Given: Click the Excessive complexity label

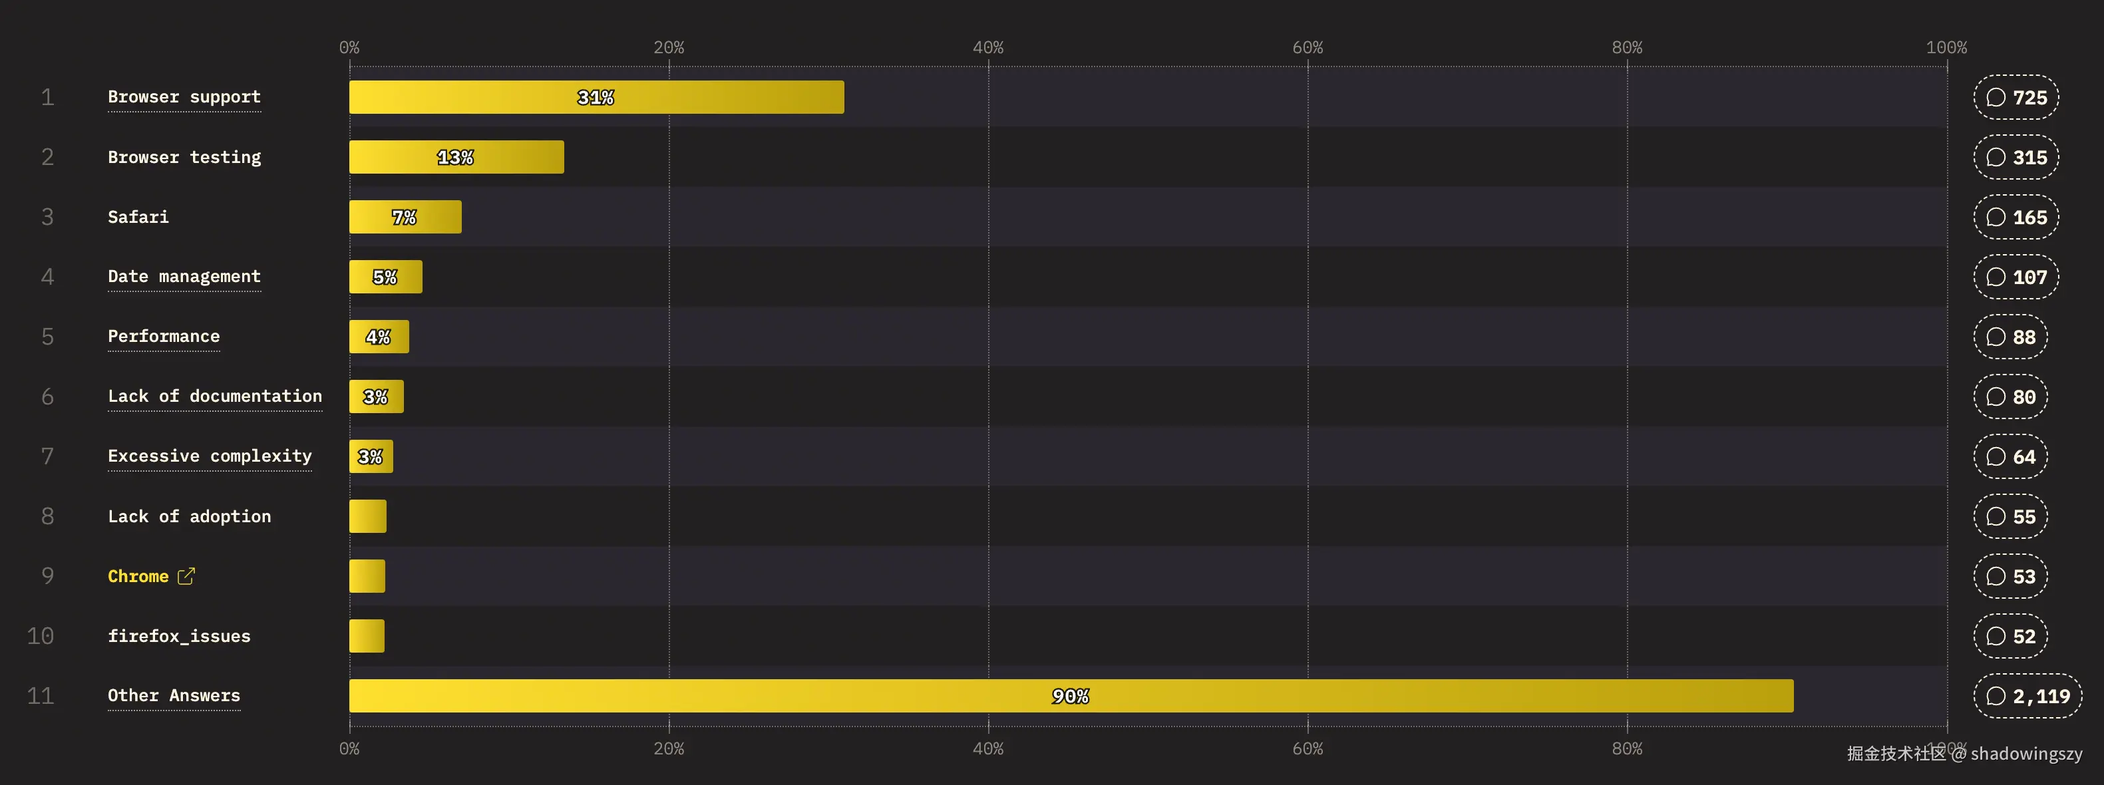Looking at the screenshot, I should (x=209, y=456).
